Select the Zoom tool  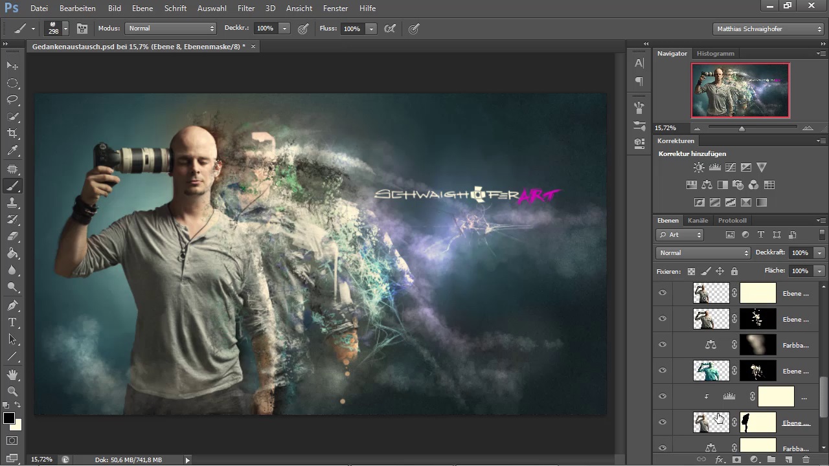coord(12,391)
